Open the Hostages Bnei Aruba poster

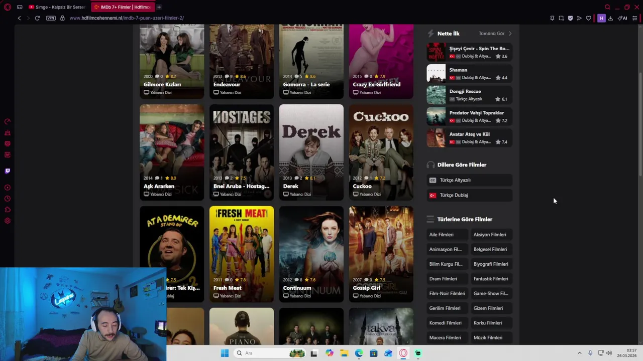coord(242,152)
